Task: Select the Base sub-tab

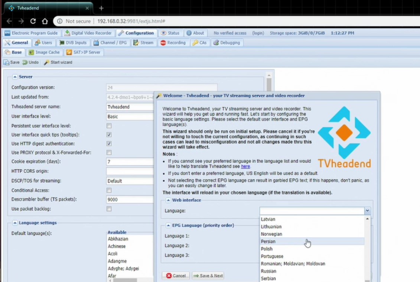Action: point(14,52)
